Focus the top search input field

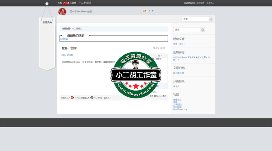(x=195, y=19)
